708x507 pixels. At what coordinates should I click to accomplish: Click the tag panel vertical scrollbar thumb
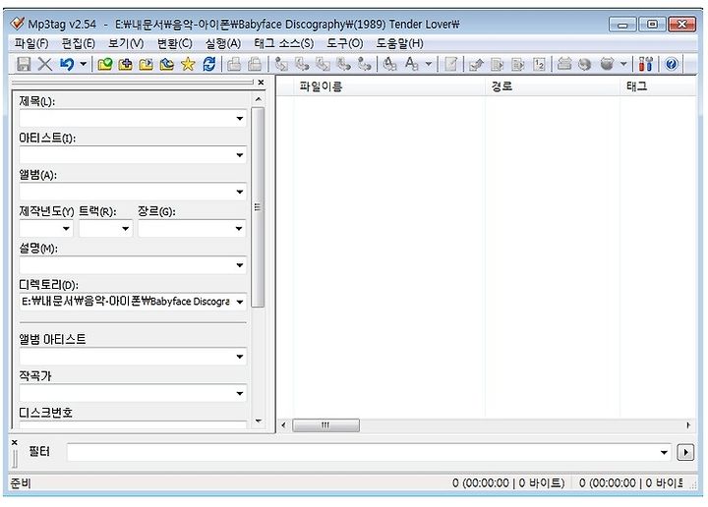pyautogui.click(x=258, y=207)
